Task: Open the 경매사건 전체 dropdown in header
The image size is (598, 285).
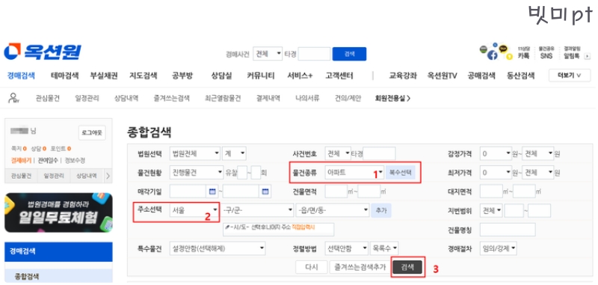Action: click(268, 54)
